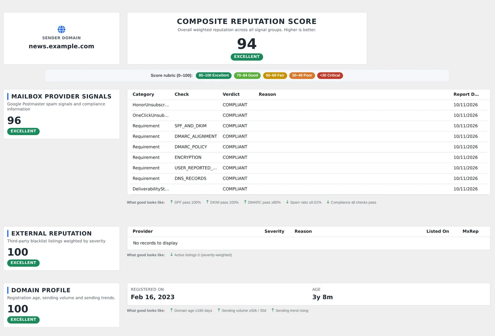Screen dimensions: 495x336
Task: Sort by the Verdict column header
Action: tap(231, 94)
